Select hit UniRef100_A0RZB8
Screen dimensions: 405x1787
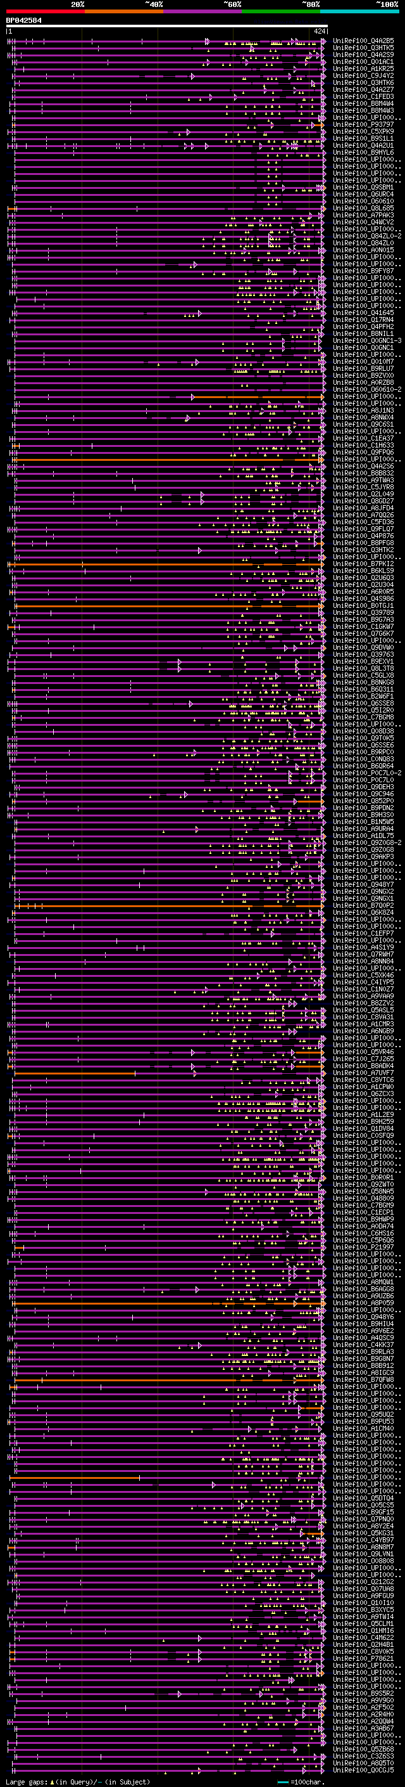[363, 382]
